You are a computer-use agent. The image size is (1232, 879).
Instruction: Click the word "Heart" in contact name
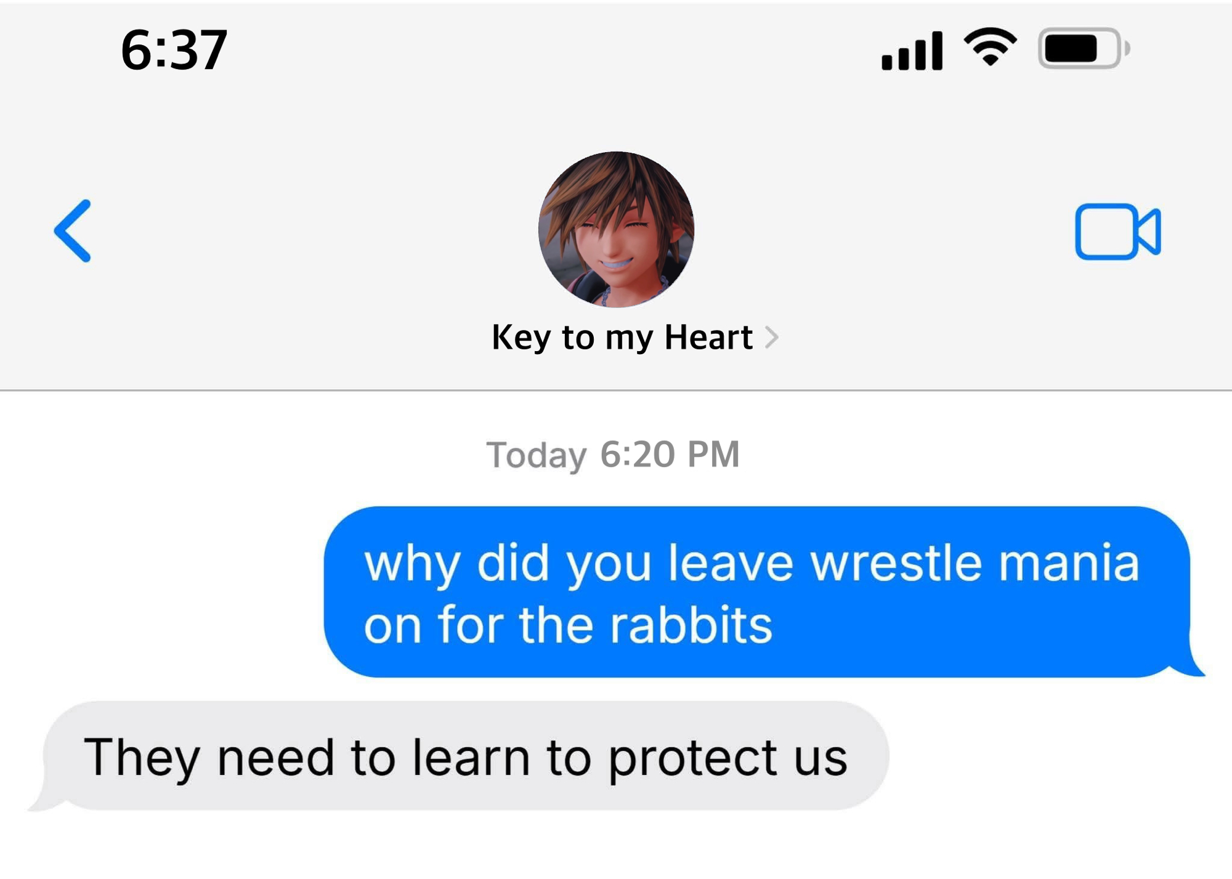(x=708, y=337)
